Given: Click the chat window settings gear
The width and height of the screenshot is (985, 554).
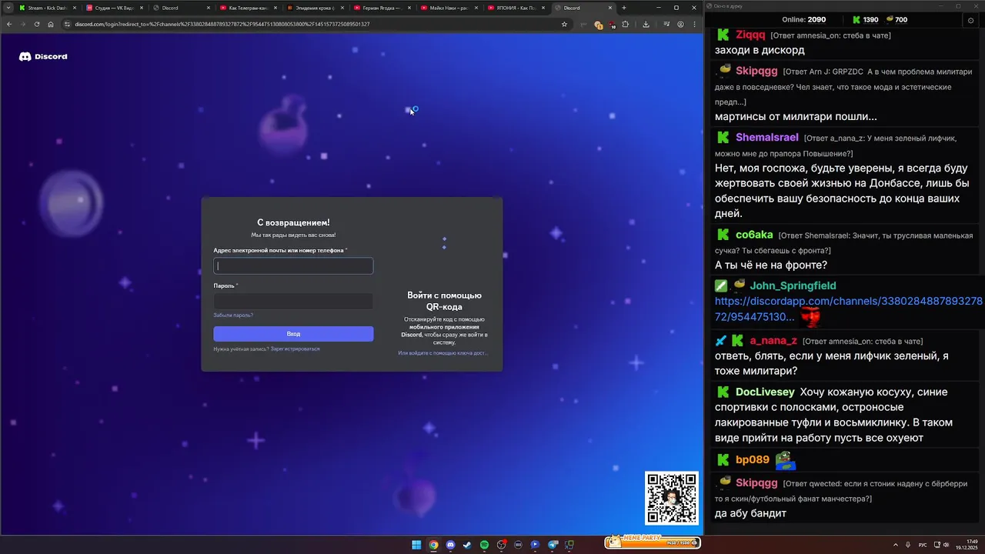Looking at the screenshot, I should pyautogui.click(x=970, y=21).
